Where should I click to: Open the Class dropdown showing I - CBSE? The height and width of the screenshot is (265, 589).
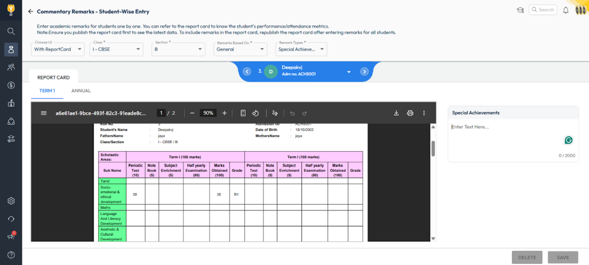(x=117, y=49)
